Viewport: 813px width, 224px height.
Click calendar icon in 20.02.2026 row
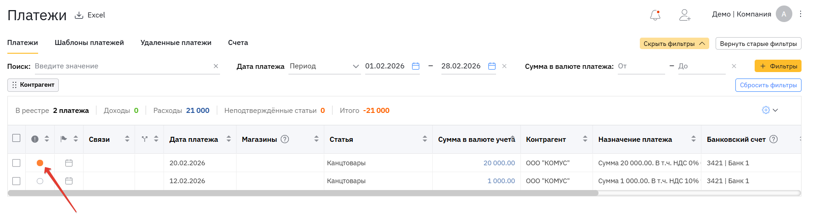pos(69,163)
